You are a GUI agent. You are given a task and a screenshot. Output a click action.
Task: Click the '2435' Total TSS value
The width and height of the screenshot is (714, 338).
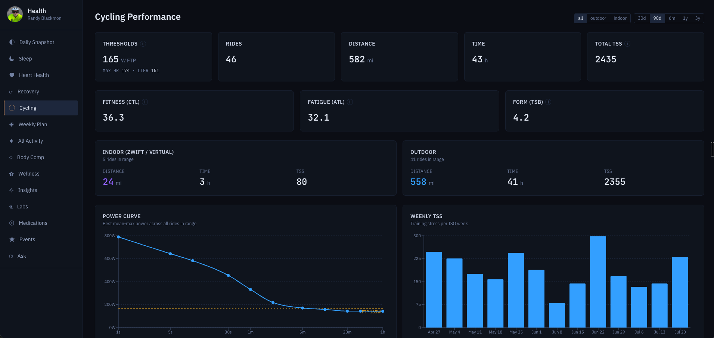[606, 59]
